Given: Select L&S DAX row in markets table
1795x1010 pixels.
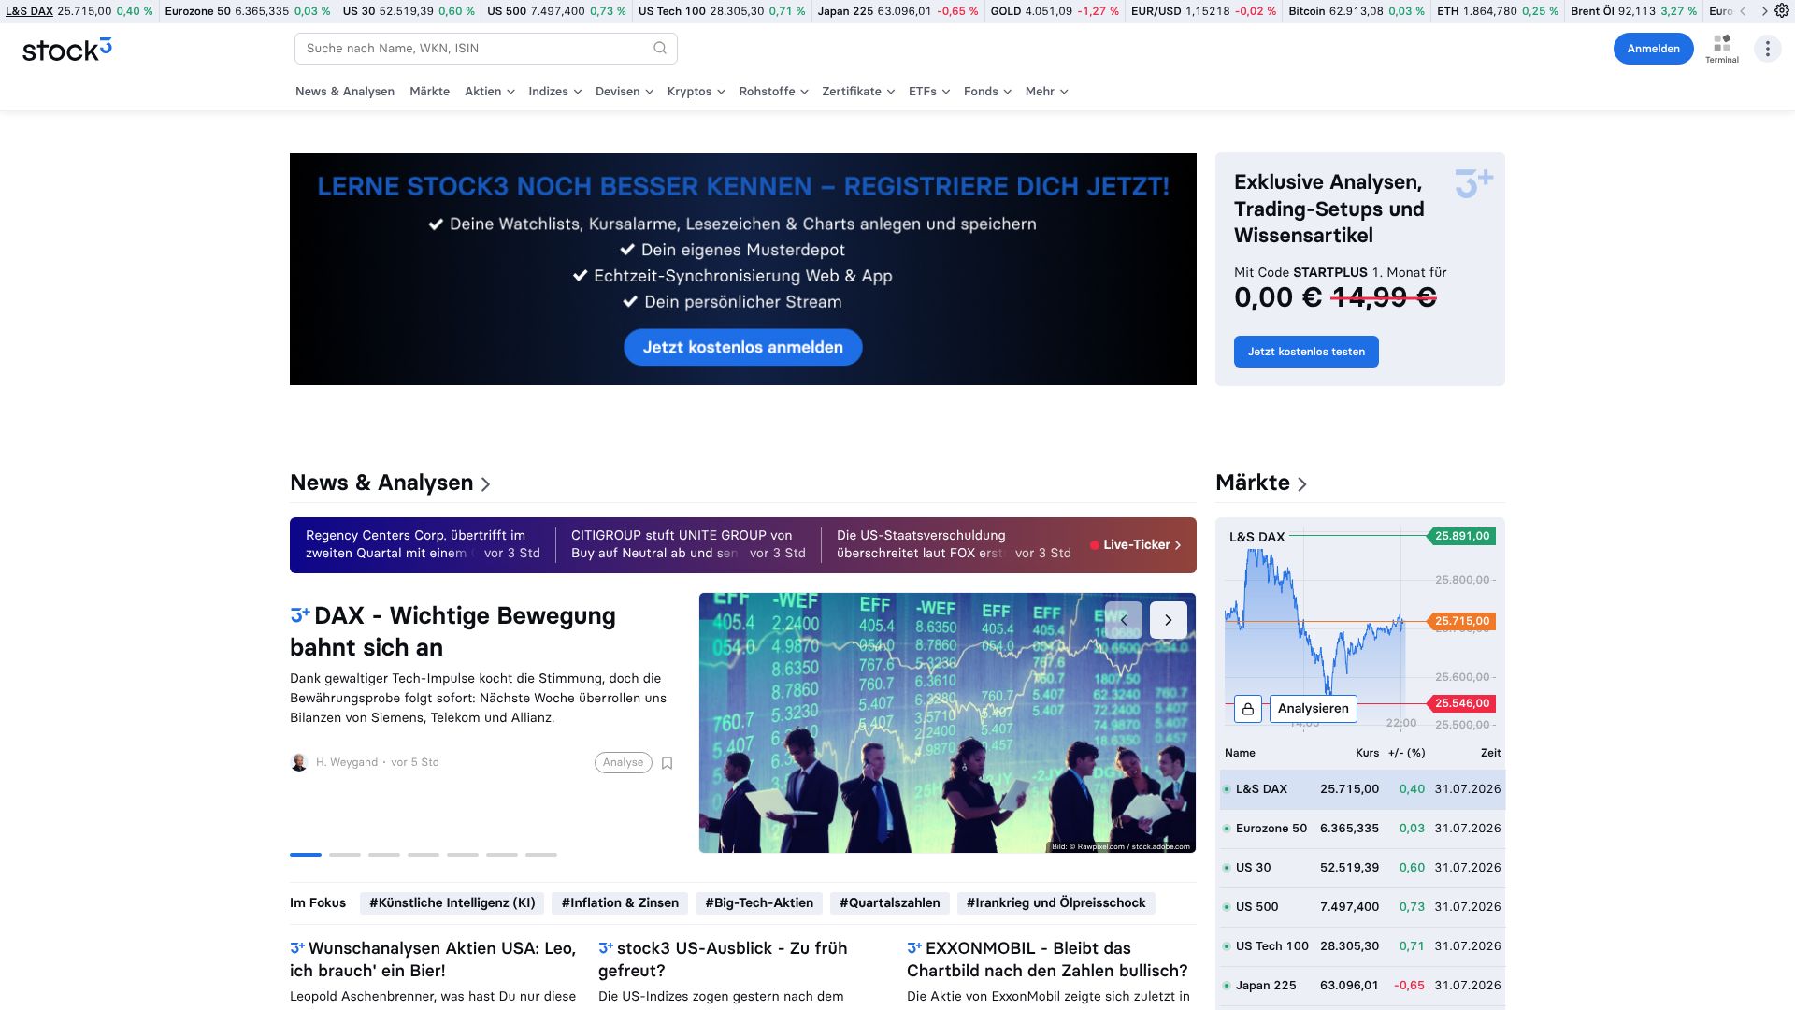Looking at the screenshot, I should click(1362, 789).
